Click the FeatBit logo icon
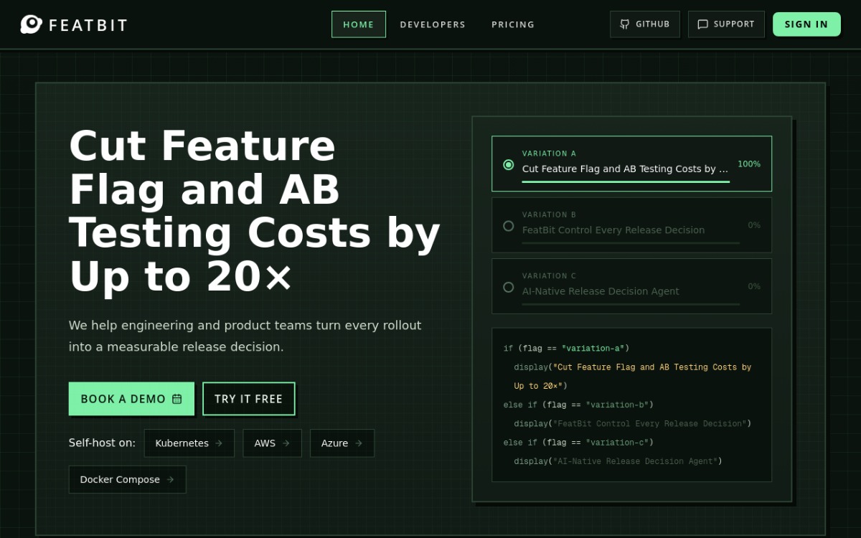Viewport: 861px width, 538px height. point(32,24)
